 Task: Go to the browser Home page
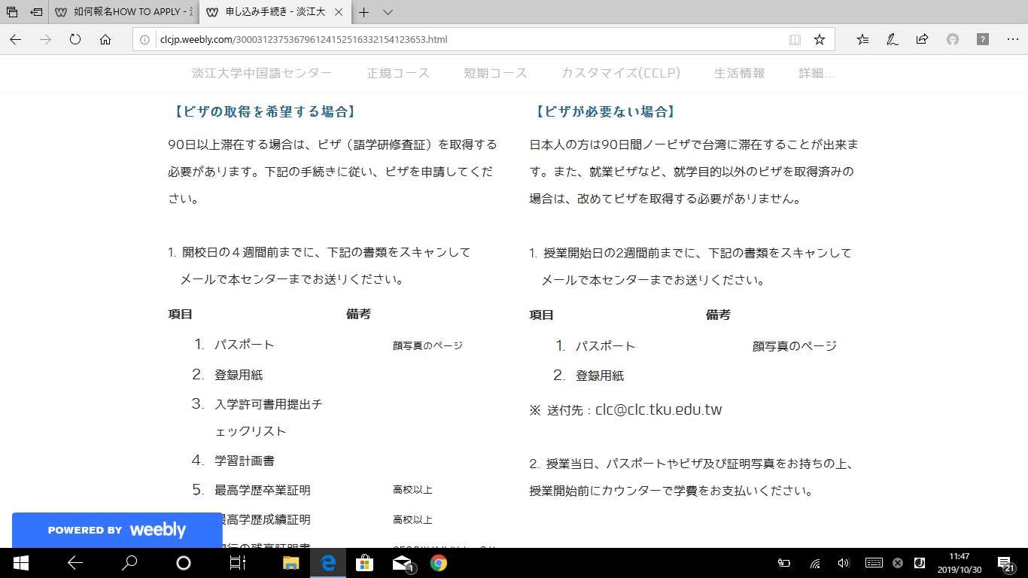coord(105,39)
